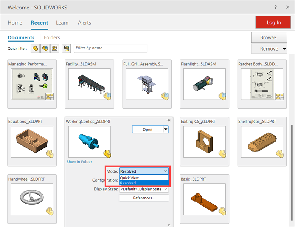The width and height of the screenshot is (295, 227).
Task: Open the Full_Grill_Assembly thumbnail
Action: (x=147, y=84)
